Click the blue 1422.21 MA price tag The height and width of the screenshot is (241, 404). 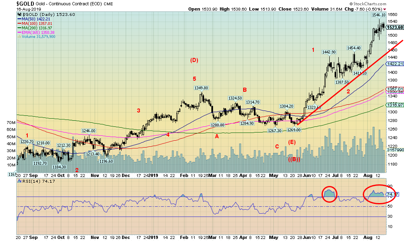tap(395, 64)
